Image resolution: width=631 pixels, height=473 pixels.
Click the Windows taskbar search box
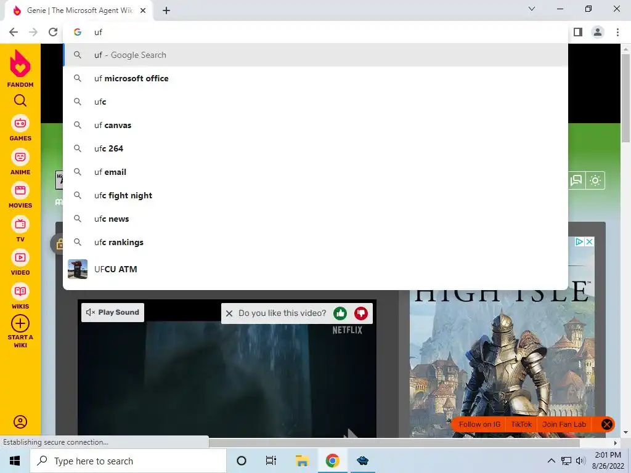pos(128,461)
